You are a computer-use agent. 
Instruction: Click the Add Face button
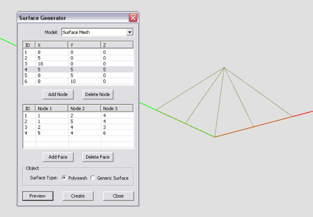[x=58, y=157]
